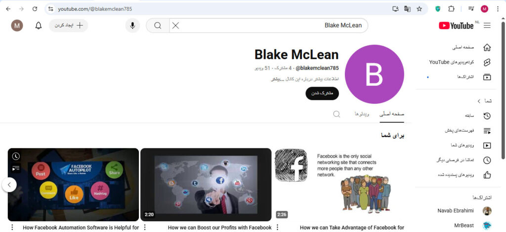Click the black Subscribe button
The width and height of the screenshot is (506, 232).
[x=322, y=93]
